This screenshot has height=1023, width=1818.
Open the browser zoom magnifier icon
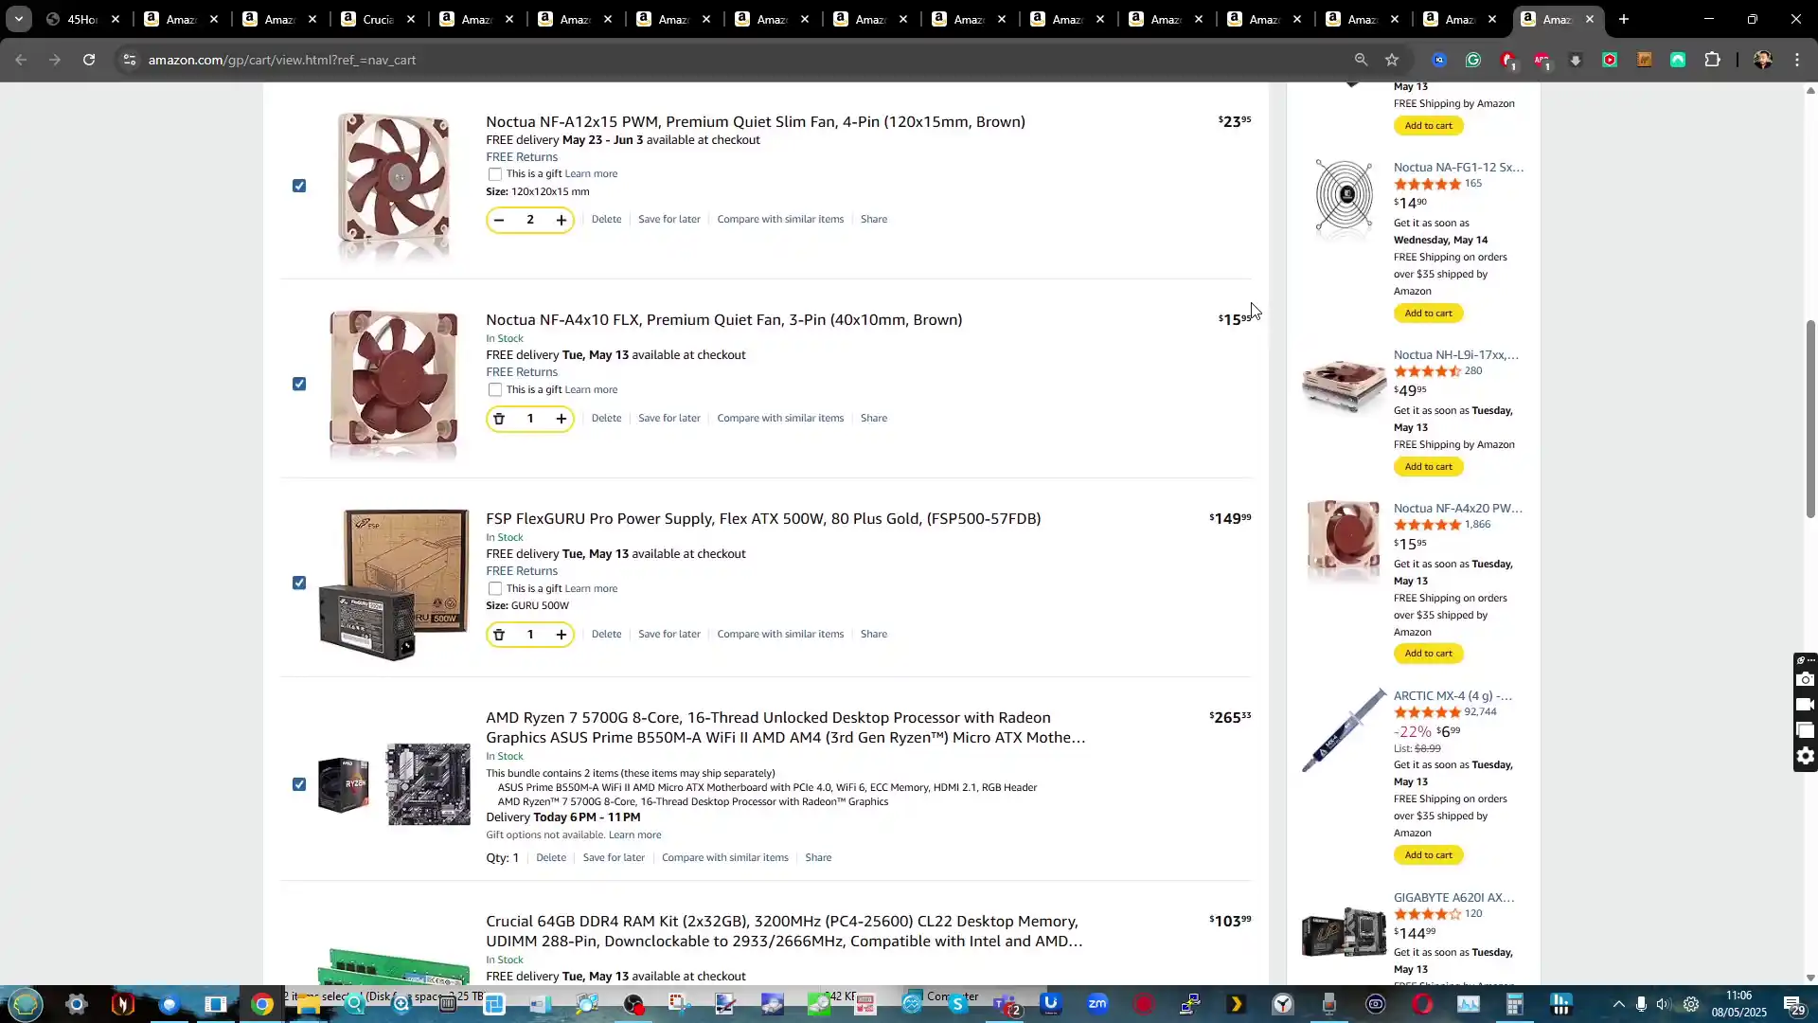1361,60
